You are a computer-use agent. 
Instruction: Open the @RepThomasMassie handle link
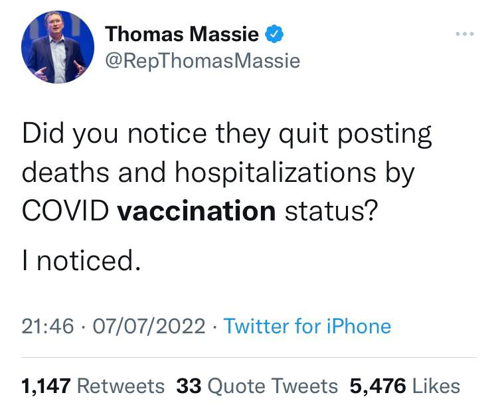(203, 62)
